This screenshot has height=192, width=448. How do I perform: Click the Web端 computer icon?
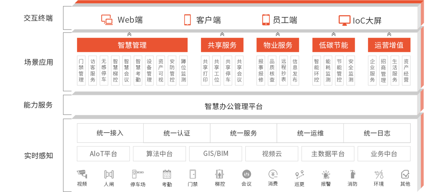click(107, 20)
